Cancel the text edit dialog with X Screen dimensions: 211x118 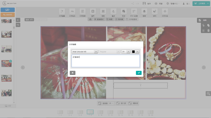[73, 73]
